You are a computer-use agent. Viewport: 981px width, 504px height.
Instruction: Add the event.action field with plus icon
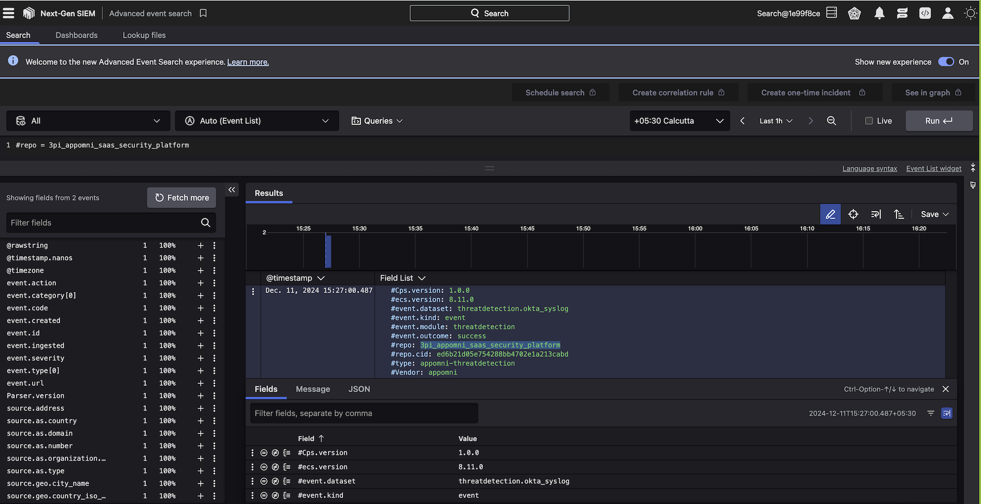(200, 283)
